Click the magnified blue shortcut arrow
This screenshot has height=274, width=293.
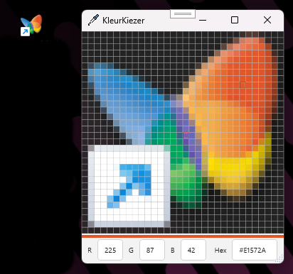pos(129,186)
